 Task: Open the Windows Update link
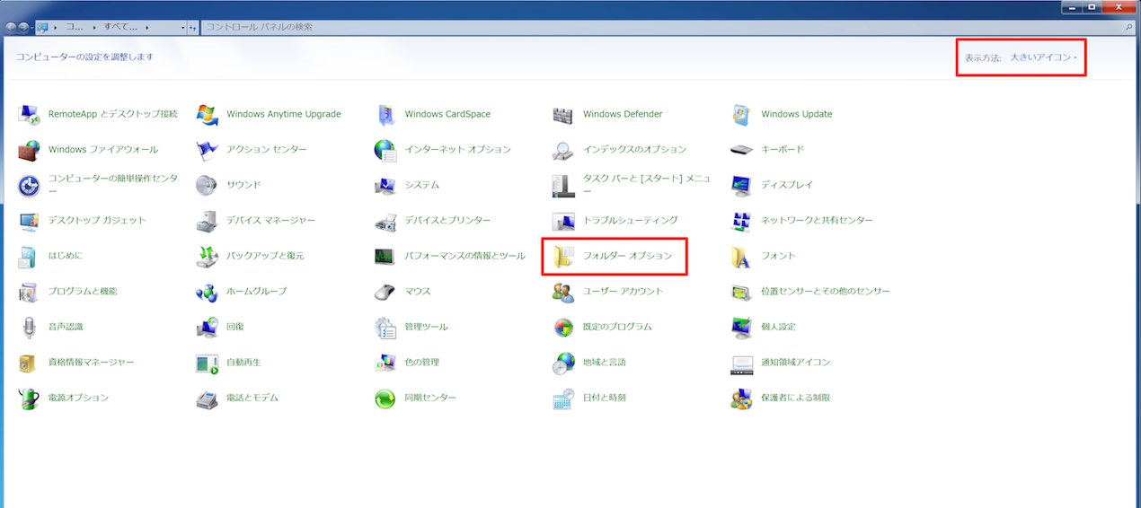pyautogui.click(x=796, y=114)
